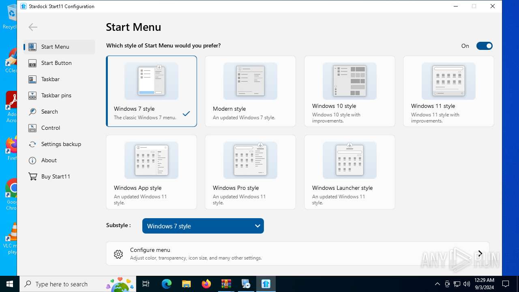Click the About info icon

[32, 160]
